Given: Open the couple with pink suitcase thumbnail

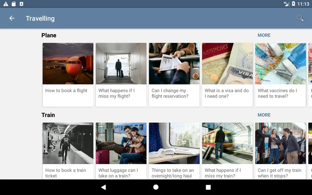Looking at the screenshot, I should 121,143.
